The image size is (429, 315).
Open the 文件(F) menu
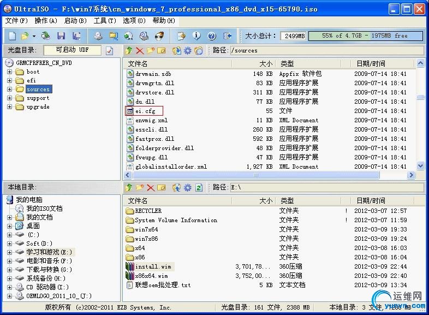coord(16,21)
